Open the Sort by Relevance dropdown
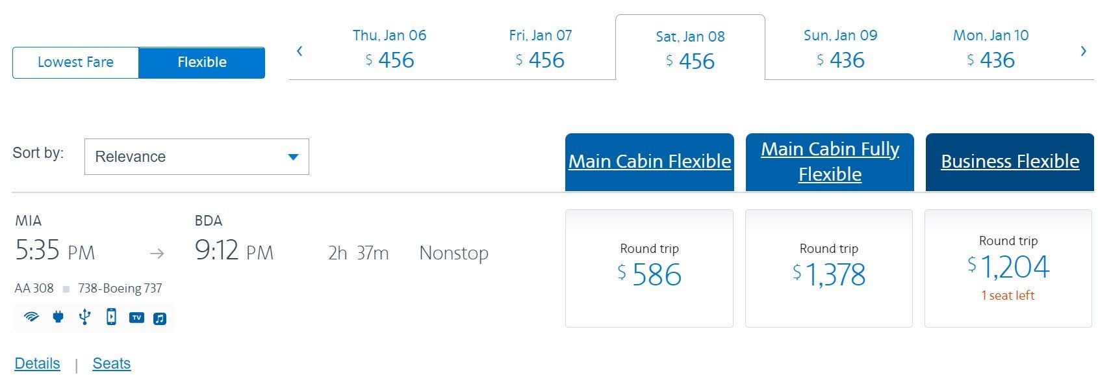 (196, 157)
